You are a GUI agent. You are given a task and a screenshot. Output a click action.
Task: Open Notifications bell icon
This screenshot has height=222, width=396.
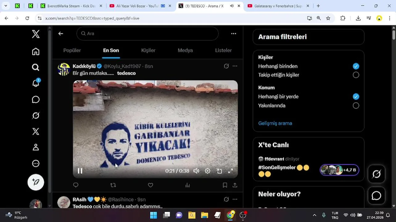(x=36, y=83)
